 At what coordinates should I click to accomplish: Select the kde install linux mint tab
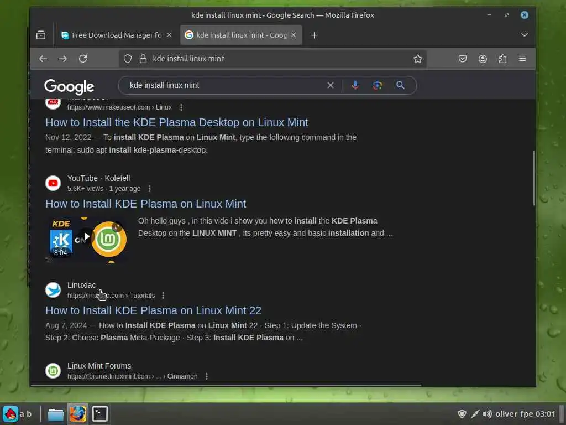[x=241, y=35]
